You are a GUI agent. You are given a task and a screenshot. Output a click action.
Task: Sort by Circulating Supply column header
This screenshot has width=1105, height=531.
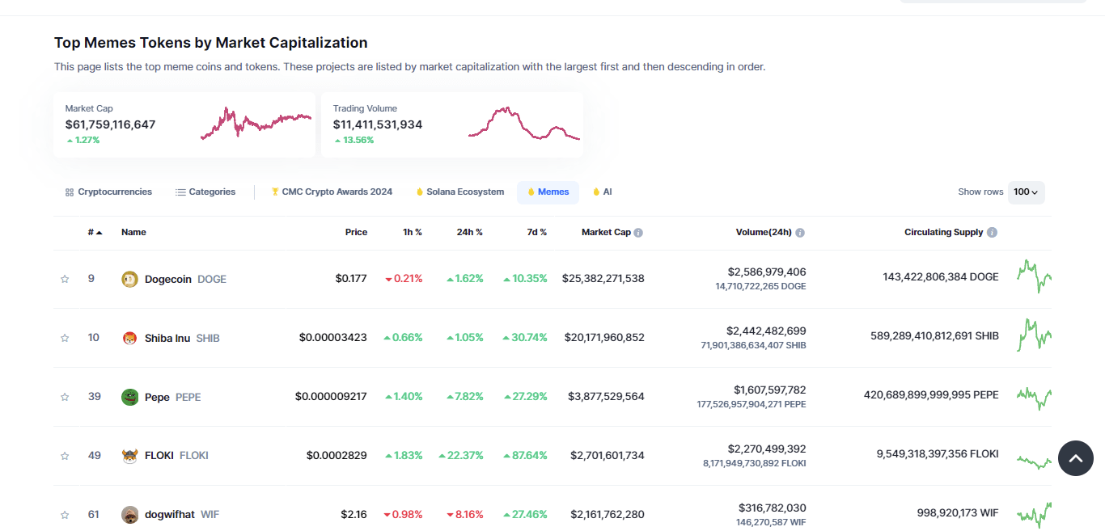(944, 233)
